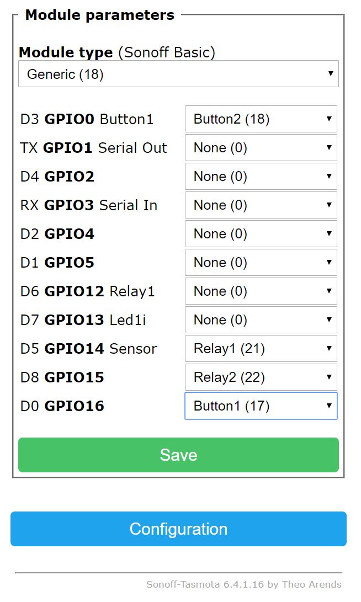Go back to the Configuration menu
This screenshot has height=602, width=361.
(x=178, y=529)
